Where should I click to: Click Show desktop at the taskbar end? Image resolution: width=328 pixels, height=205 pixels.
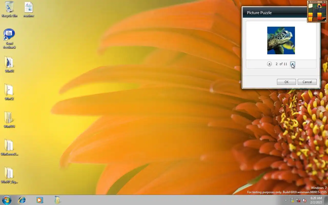point(326,200)
